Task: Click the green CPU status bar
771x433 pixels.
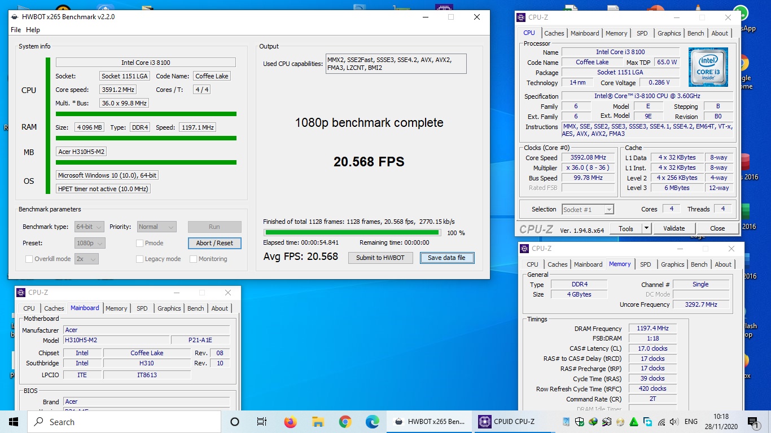Action: [146, 114]
